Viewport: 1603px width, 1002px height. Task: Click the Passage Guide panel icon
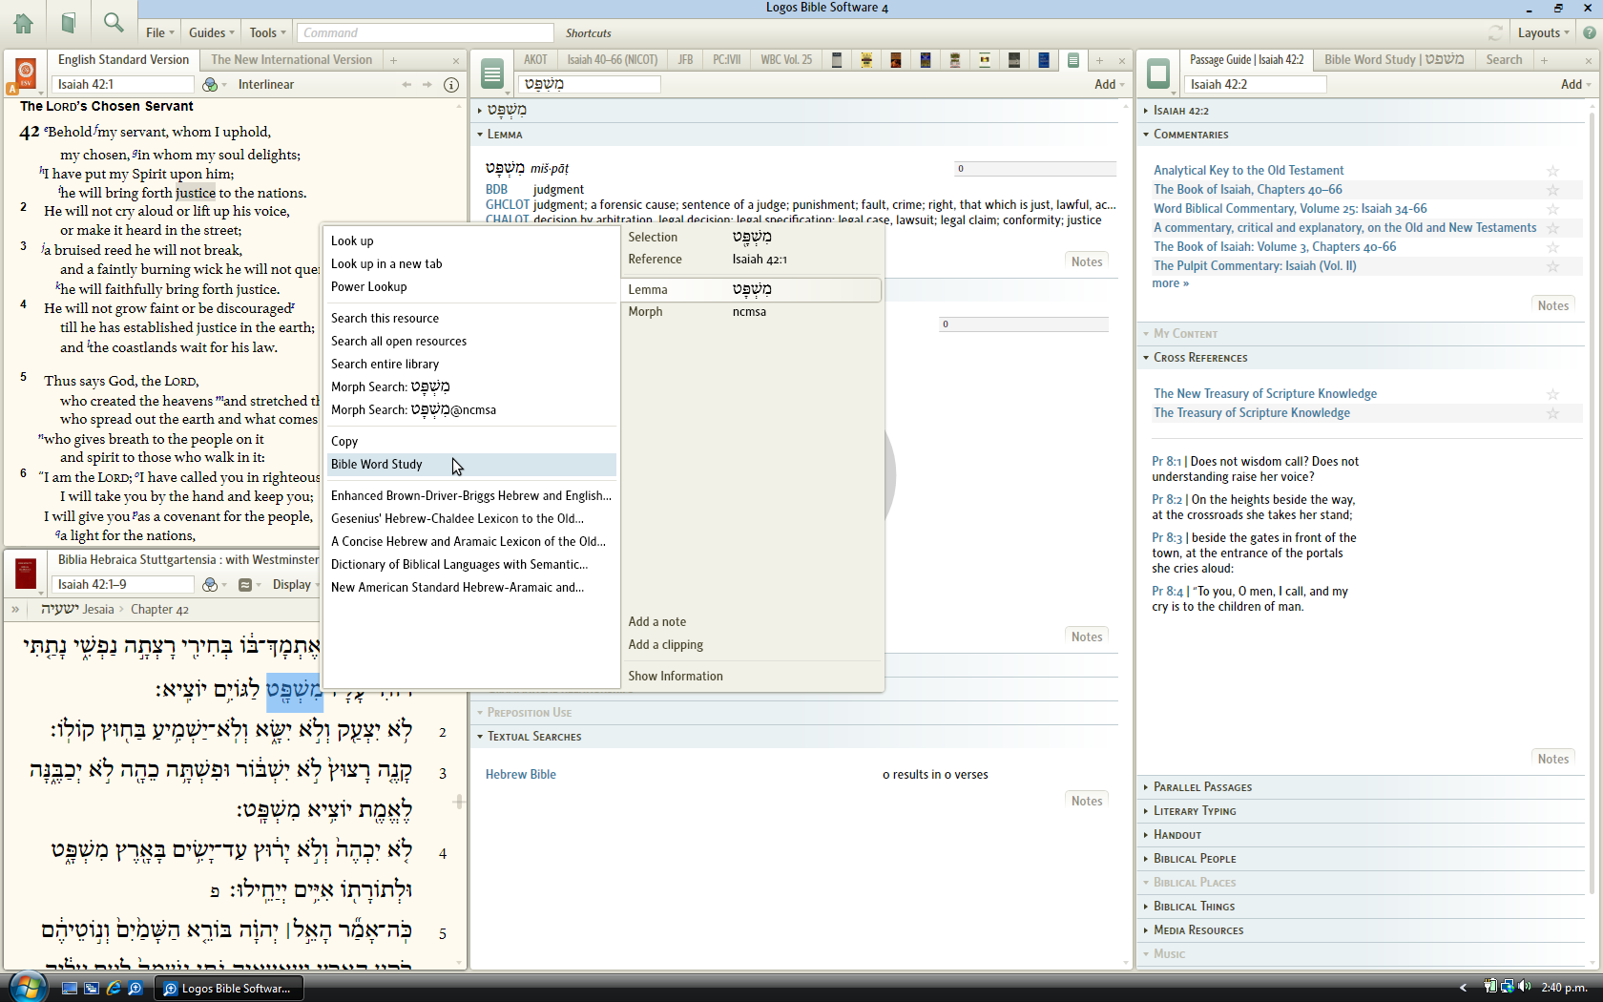pos(1158,73)
